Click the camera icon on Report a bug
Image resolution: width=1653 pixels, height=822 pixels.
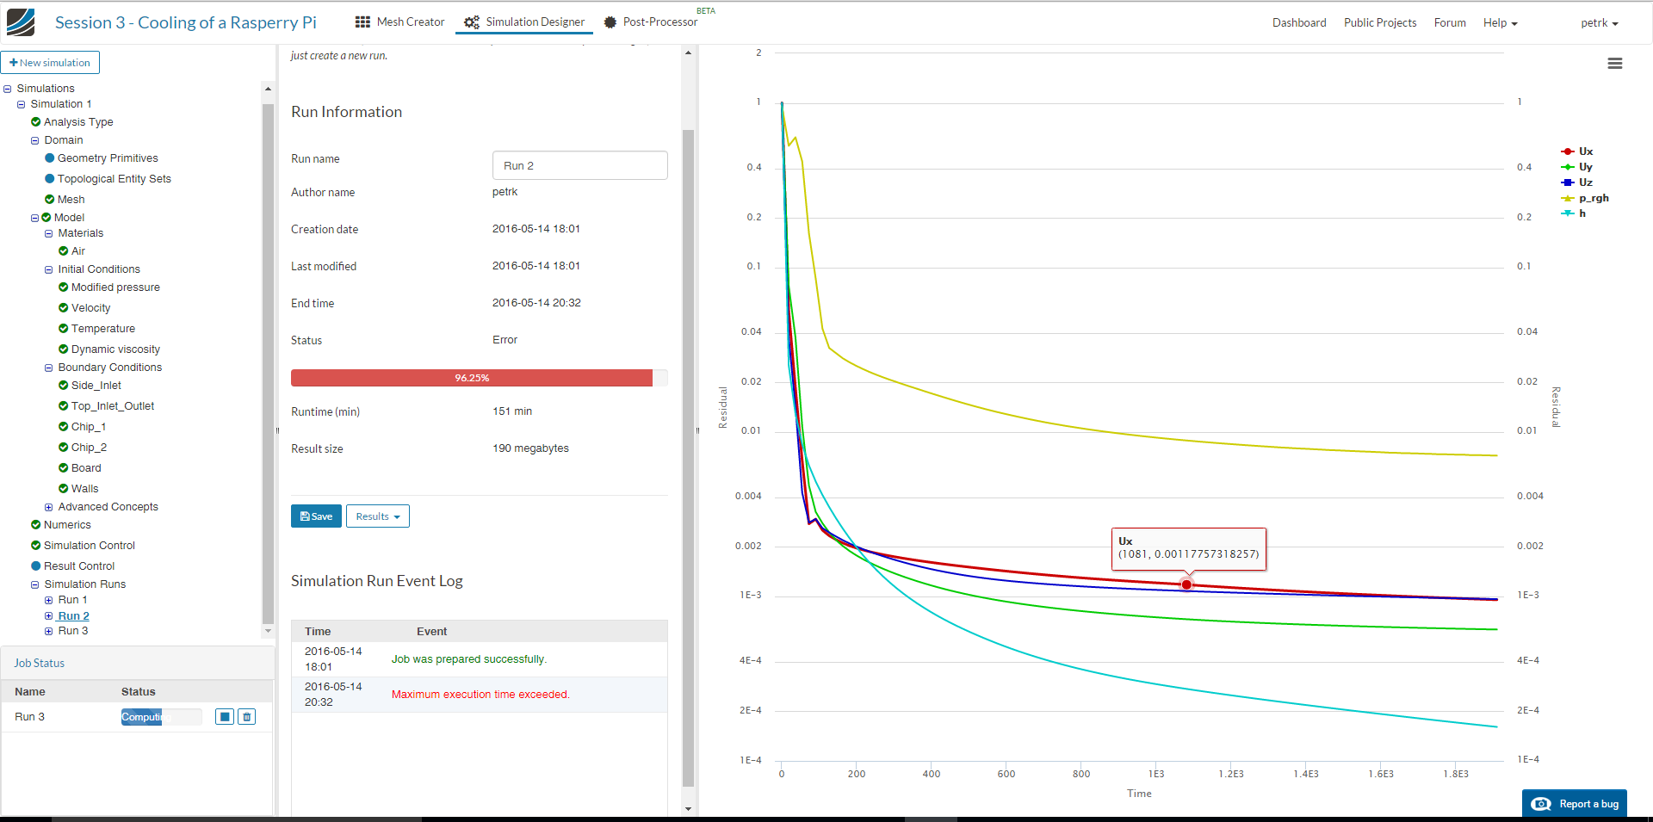(1541, 804)
